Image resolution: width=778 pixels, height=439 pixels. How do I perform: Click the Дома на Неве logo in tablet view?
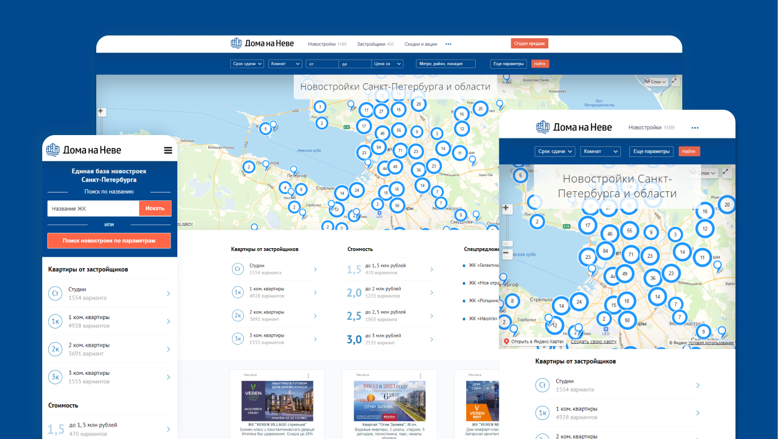[574, 127]
